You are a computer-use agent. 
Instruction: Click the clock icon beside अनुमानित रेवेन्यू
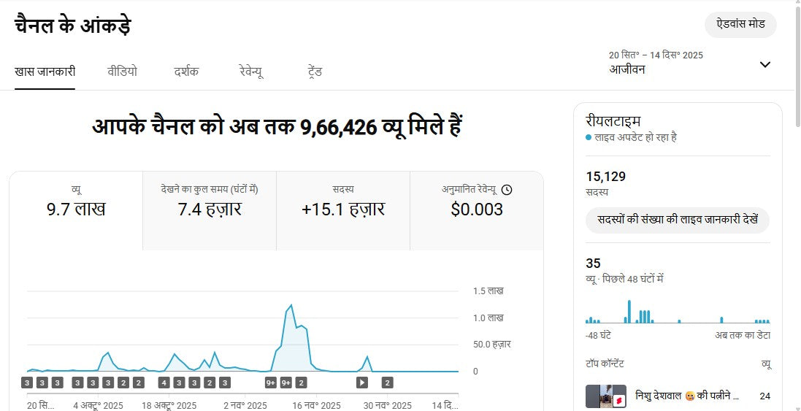click(x=507, y=190)
